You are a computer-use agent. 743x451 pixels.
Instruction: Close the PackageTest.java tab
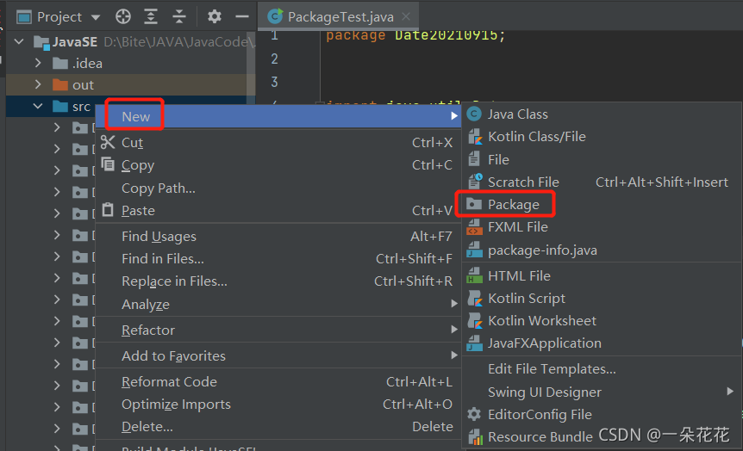pos(406,16)
